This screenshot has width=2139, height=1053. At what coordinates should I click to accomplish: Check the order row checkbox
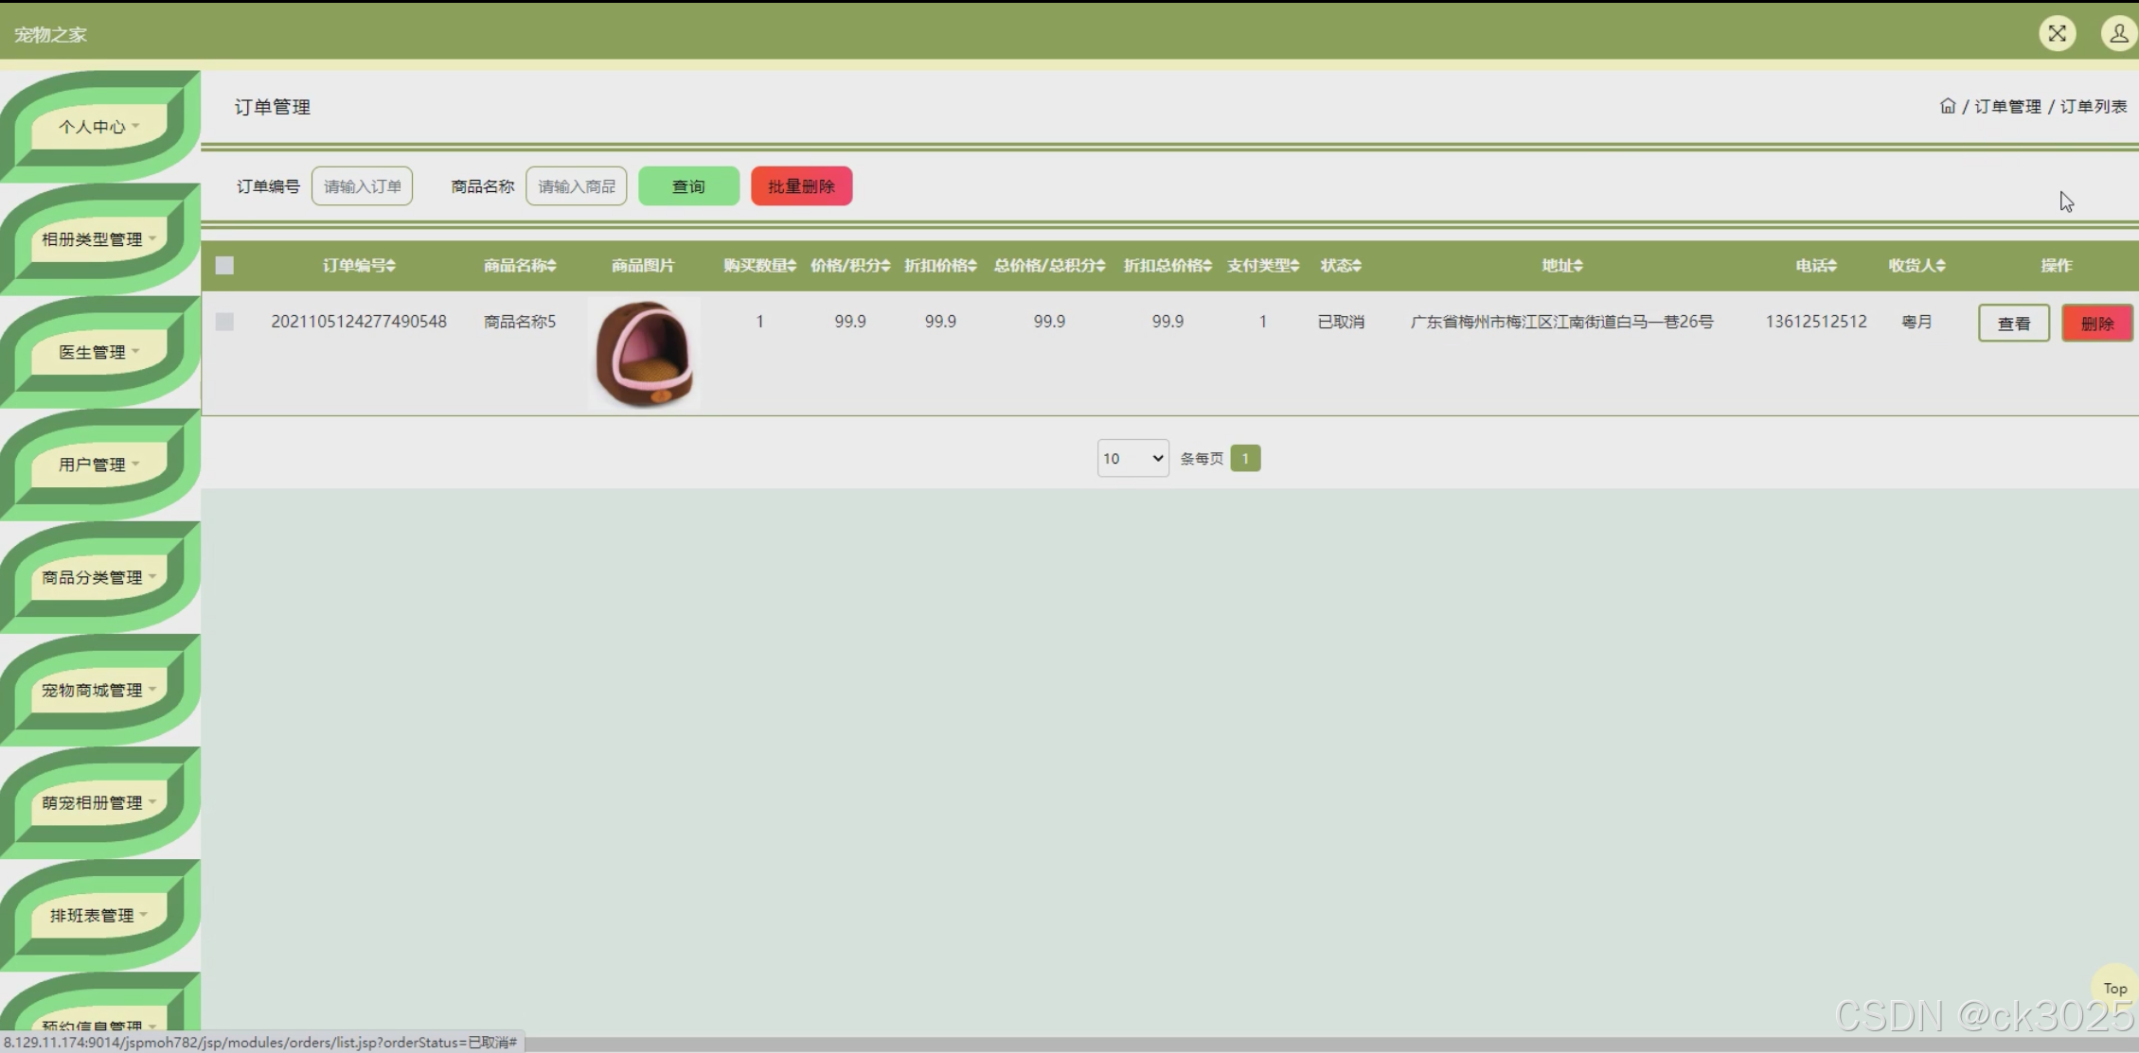(224, 322)
